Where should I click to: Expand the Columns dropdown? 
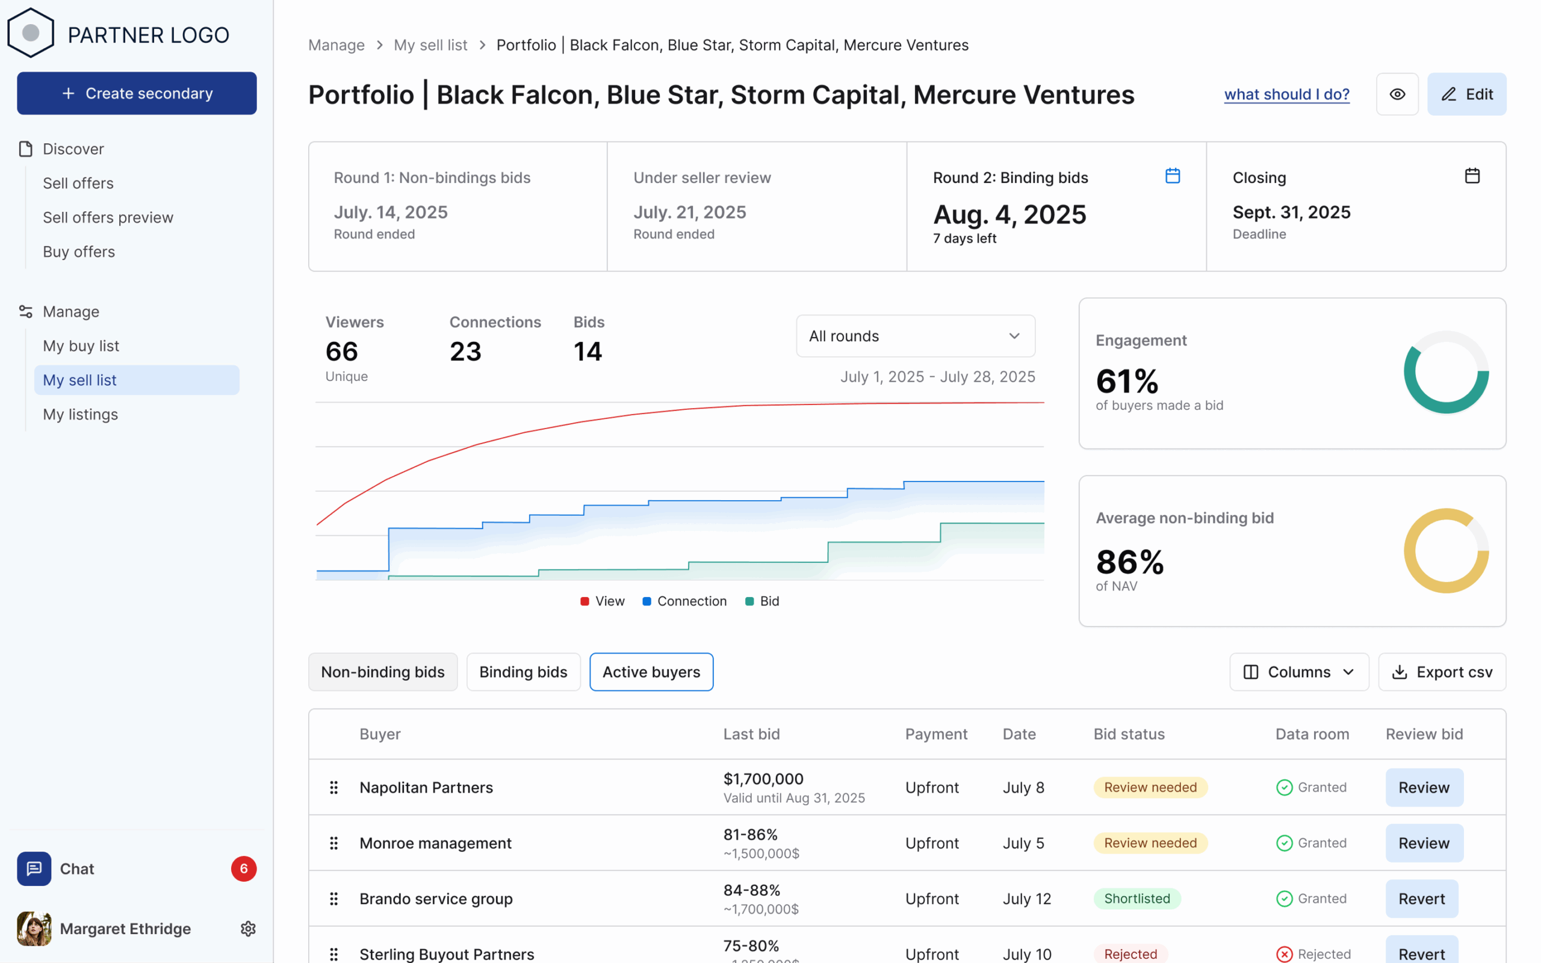[x=1298, y=672]
